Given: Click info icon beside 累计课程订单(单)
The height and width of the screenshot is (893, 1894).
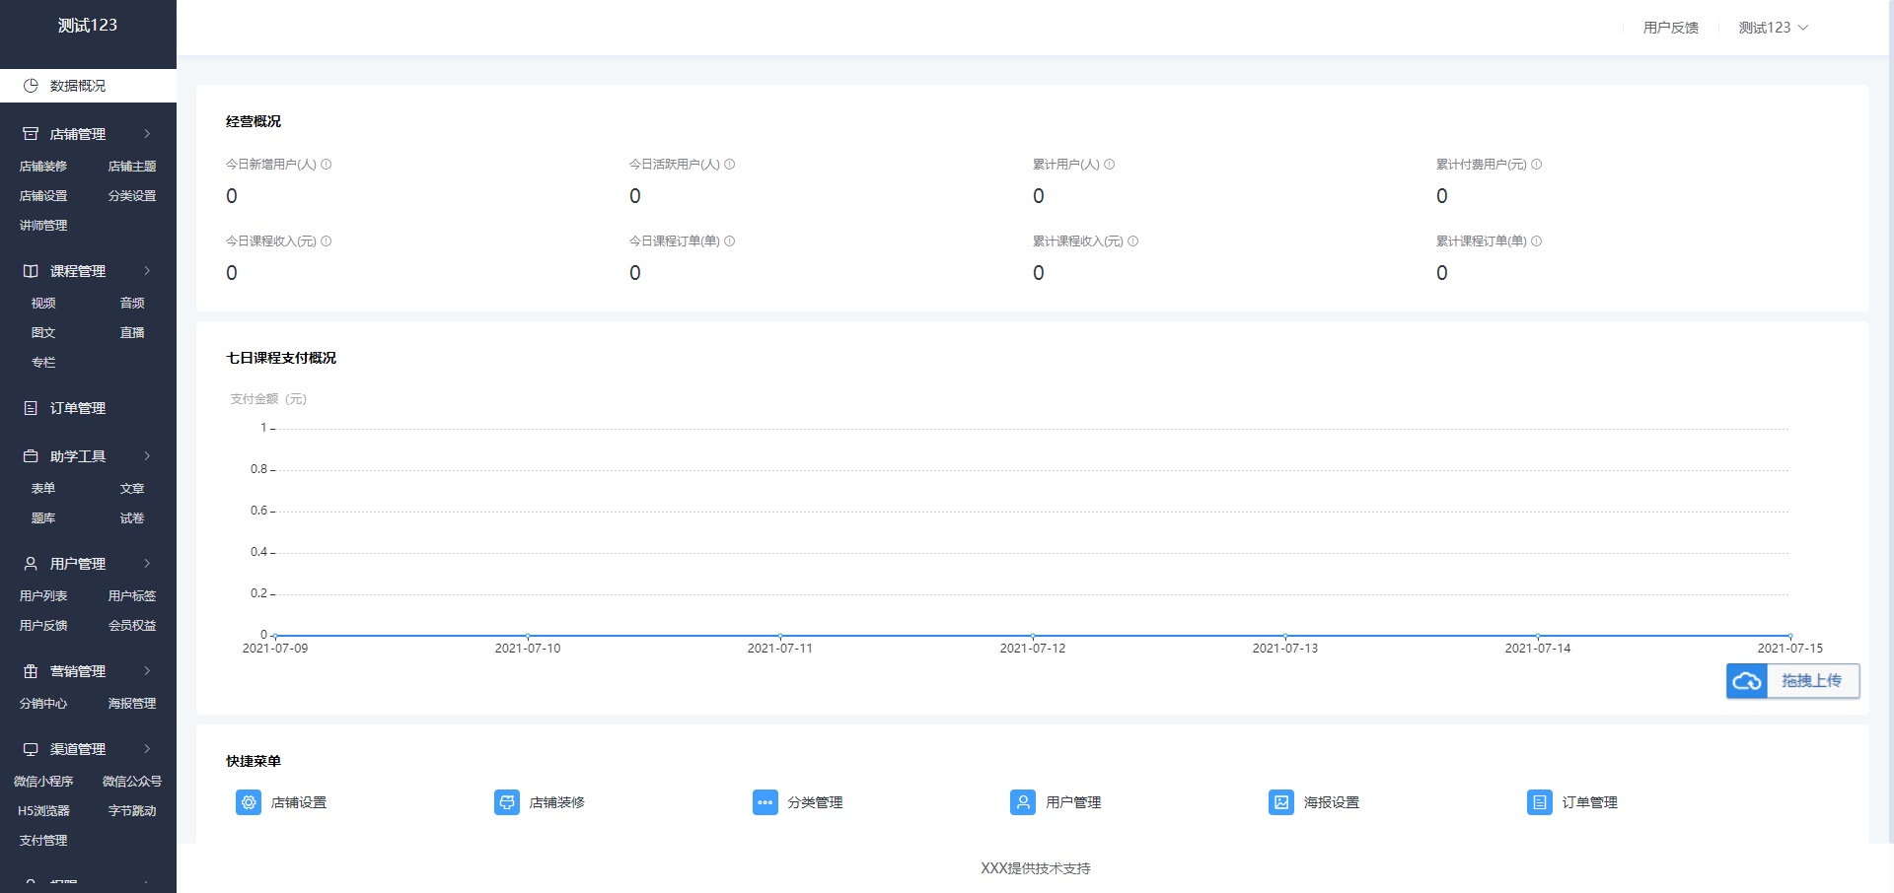Looking at the screenshot, I should [x=1537, y=241].
